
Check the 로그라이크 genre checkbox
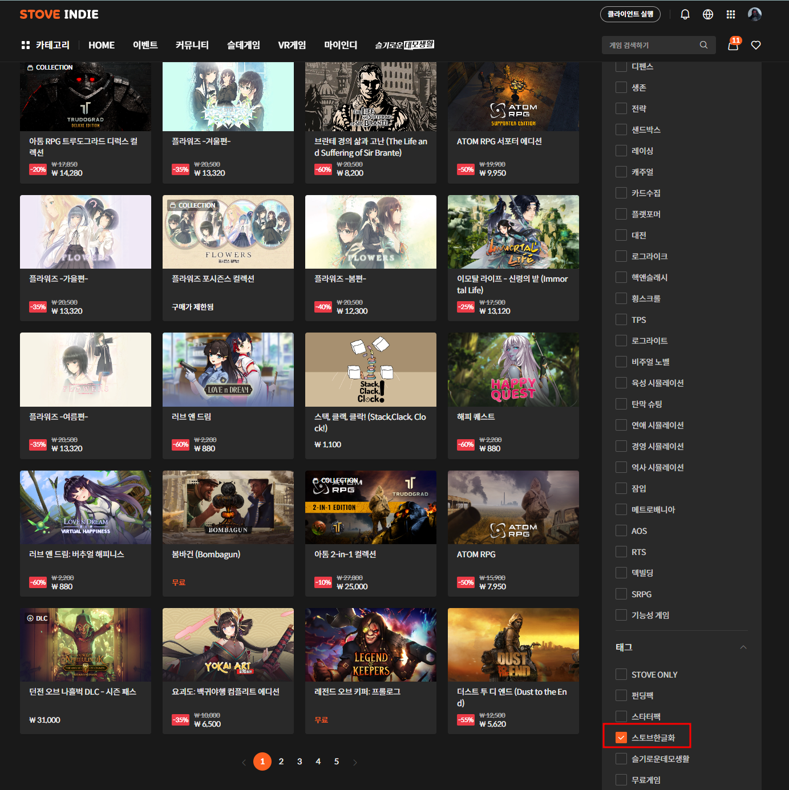pos(621,256)
